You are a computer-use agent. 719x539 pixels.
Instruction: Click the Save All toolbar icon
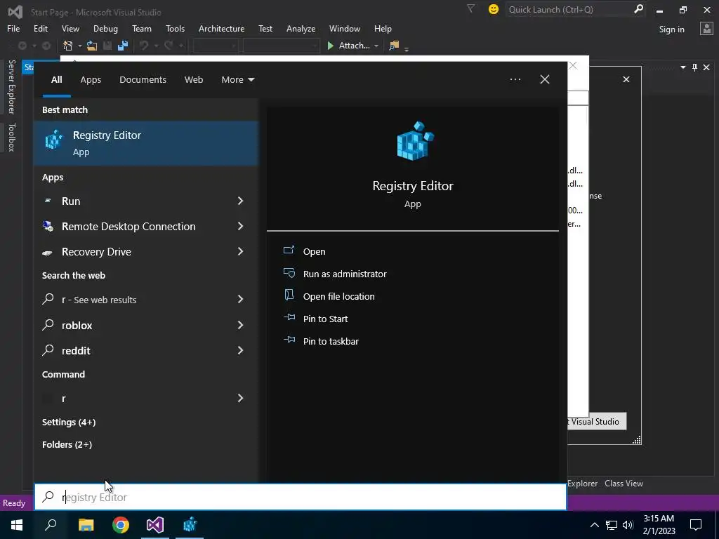pos(123,46)
